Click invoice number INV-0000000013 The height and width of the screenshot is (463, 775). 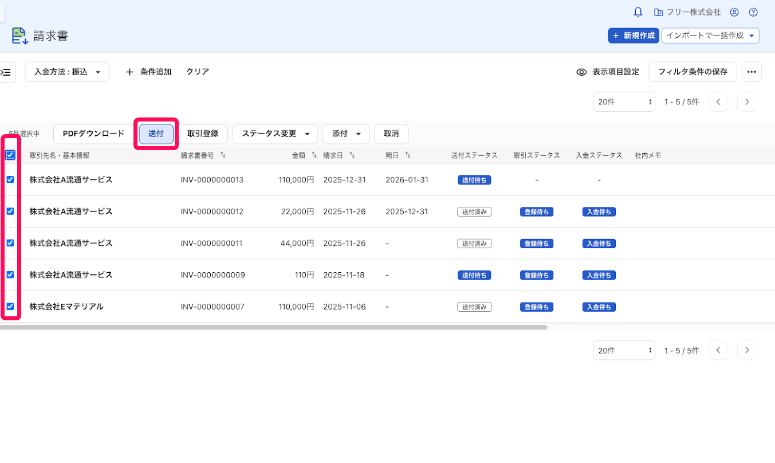point(212,180)
